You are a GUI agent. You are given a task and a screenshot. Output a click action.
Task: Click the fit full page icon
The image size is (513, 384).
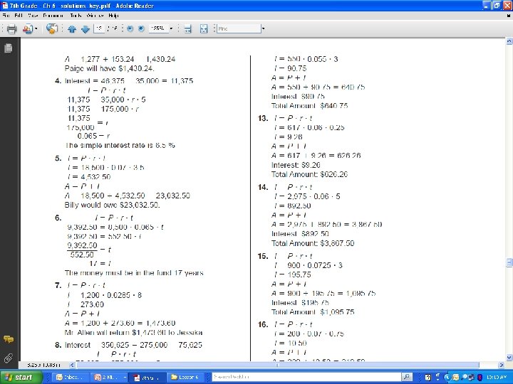(x=204, y=29)
